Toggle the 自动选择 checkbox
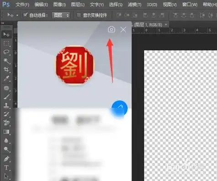This screenshot has height=181, width=217. (25, 15)
